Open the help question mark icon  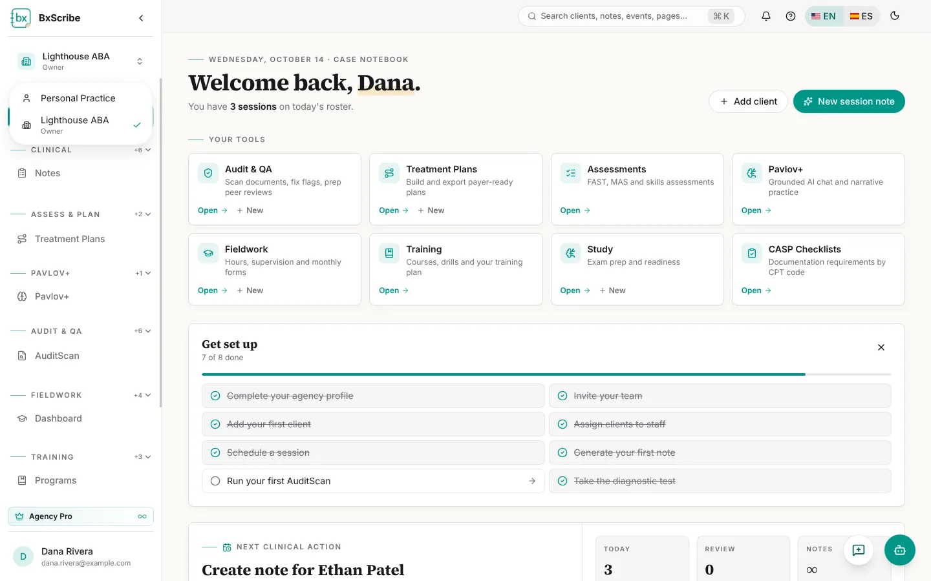click(x=791, y=16)
